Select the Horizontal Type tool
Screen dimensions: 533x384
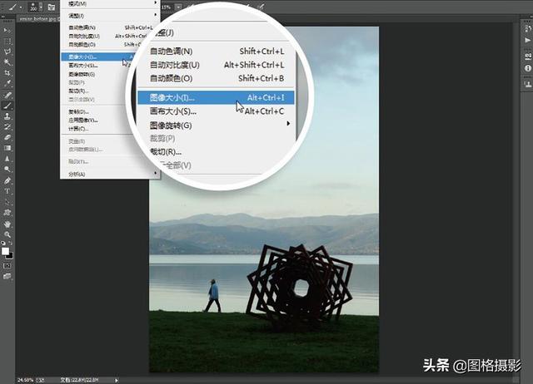[7, 191]
